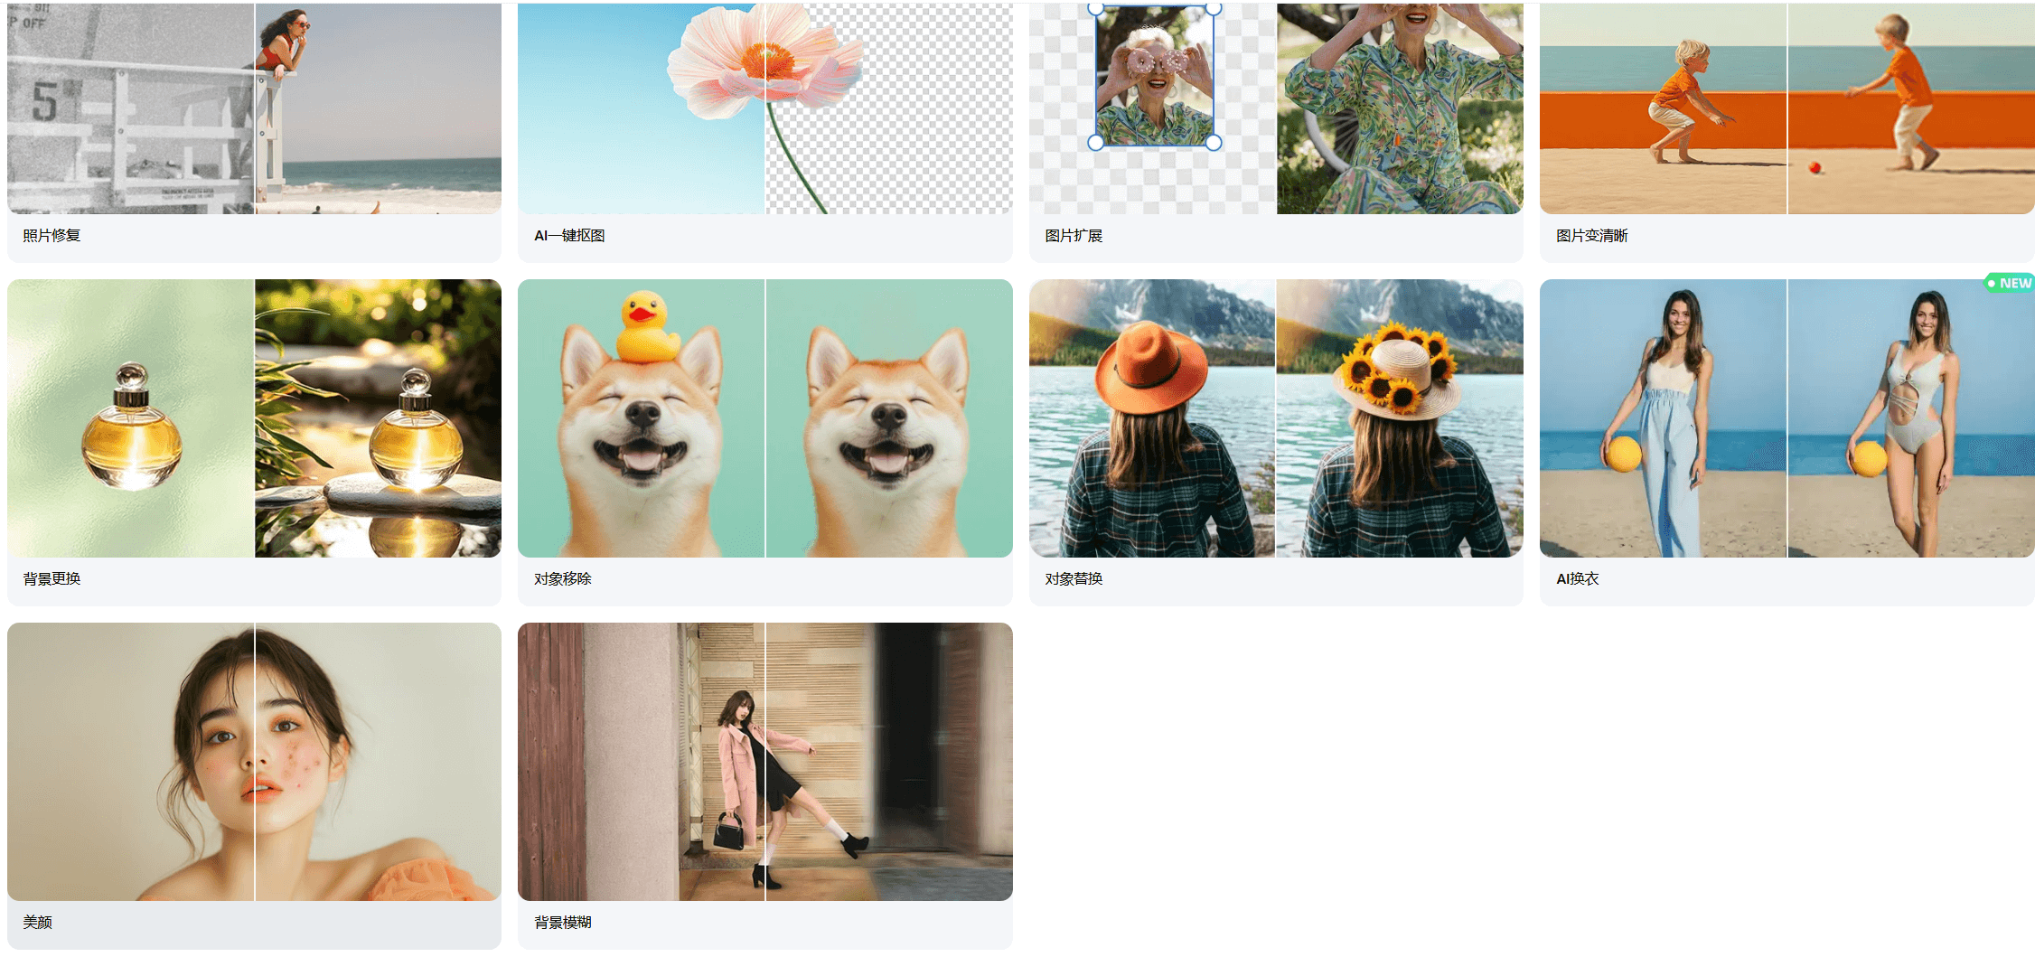The width and height of the screenshot is (2035, 957).
Task: Open the 照片修复 photo restoration card label
Action: pos(52,236)
